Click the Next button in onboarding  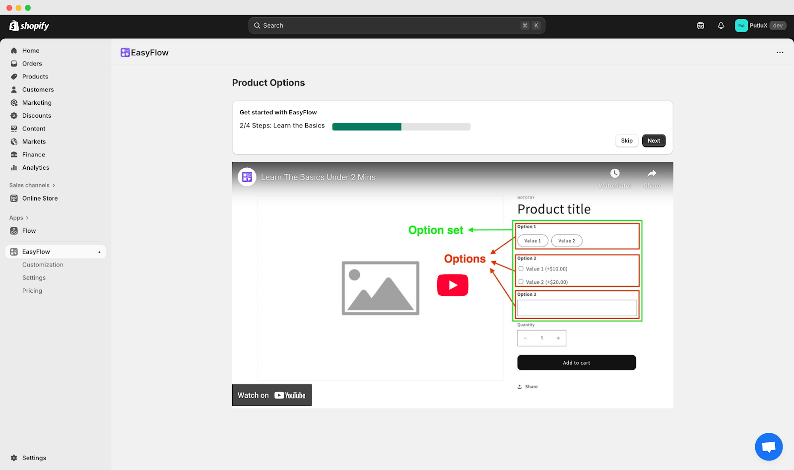pyautogui.click(x=654, y=140)
